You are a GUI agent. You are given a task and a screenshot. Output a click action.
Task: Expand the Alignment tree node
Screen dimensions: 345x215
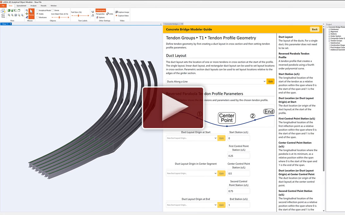(x=329, y=32)
